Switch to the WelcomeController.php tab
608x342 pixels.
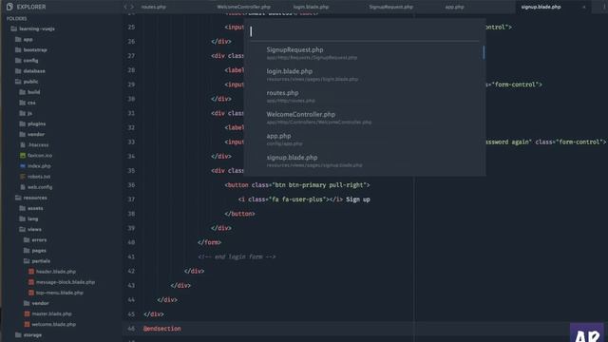tap(243, 7)
